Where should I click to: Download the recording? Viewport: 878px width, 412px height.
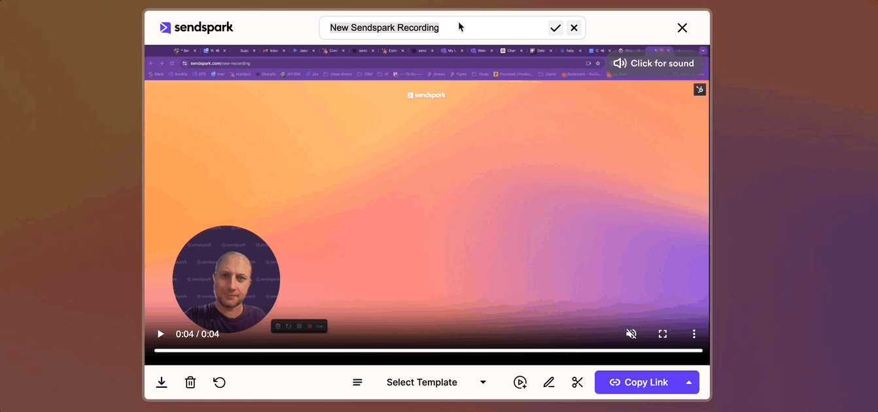coord(162,383)
